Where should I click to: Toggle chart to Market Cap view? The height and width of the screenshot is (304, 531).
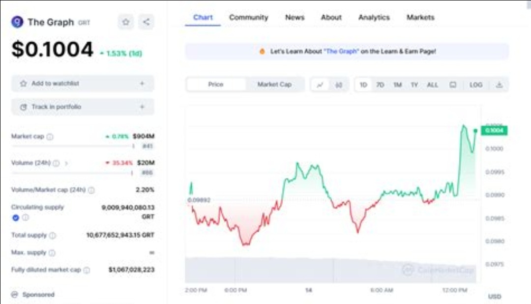pyautogui.click(x=275, y=84)
